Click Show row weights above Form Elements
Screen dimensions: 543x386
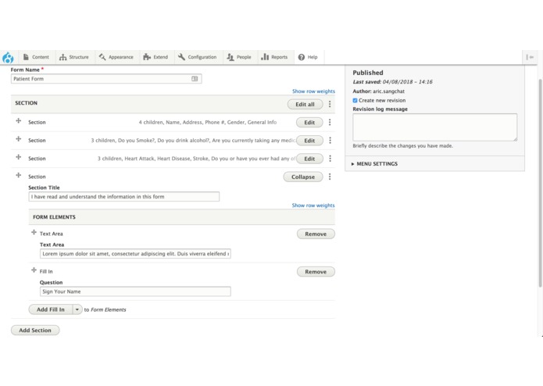click(x=313, y=206)
